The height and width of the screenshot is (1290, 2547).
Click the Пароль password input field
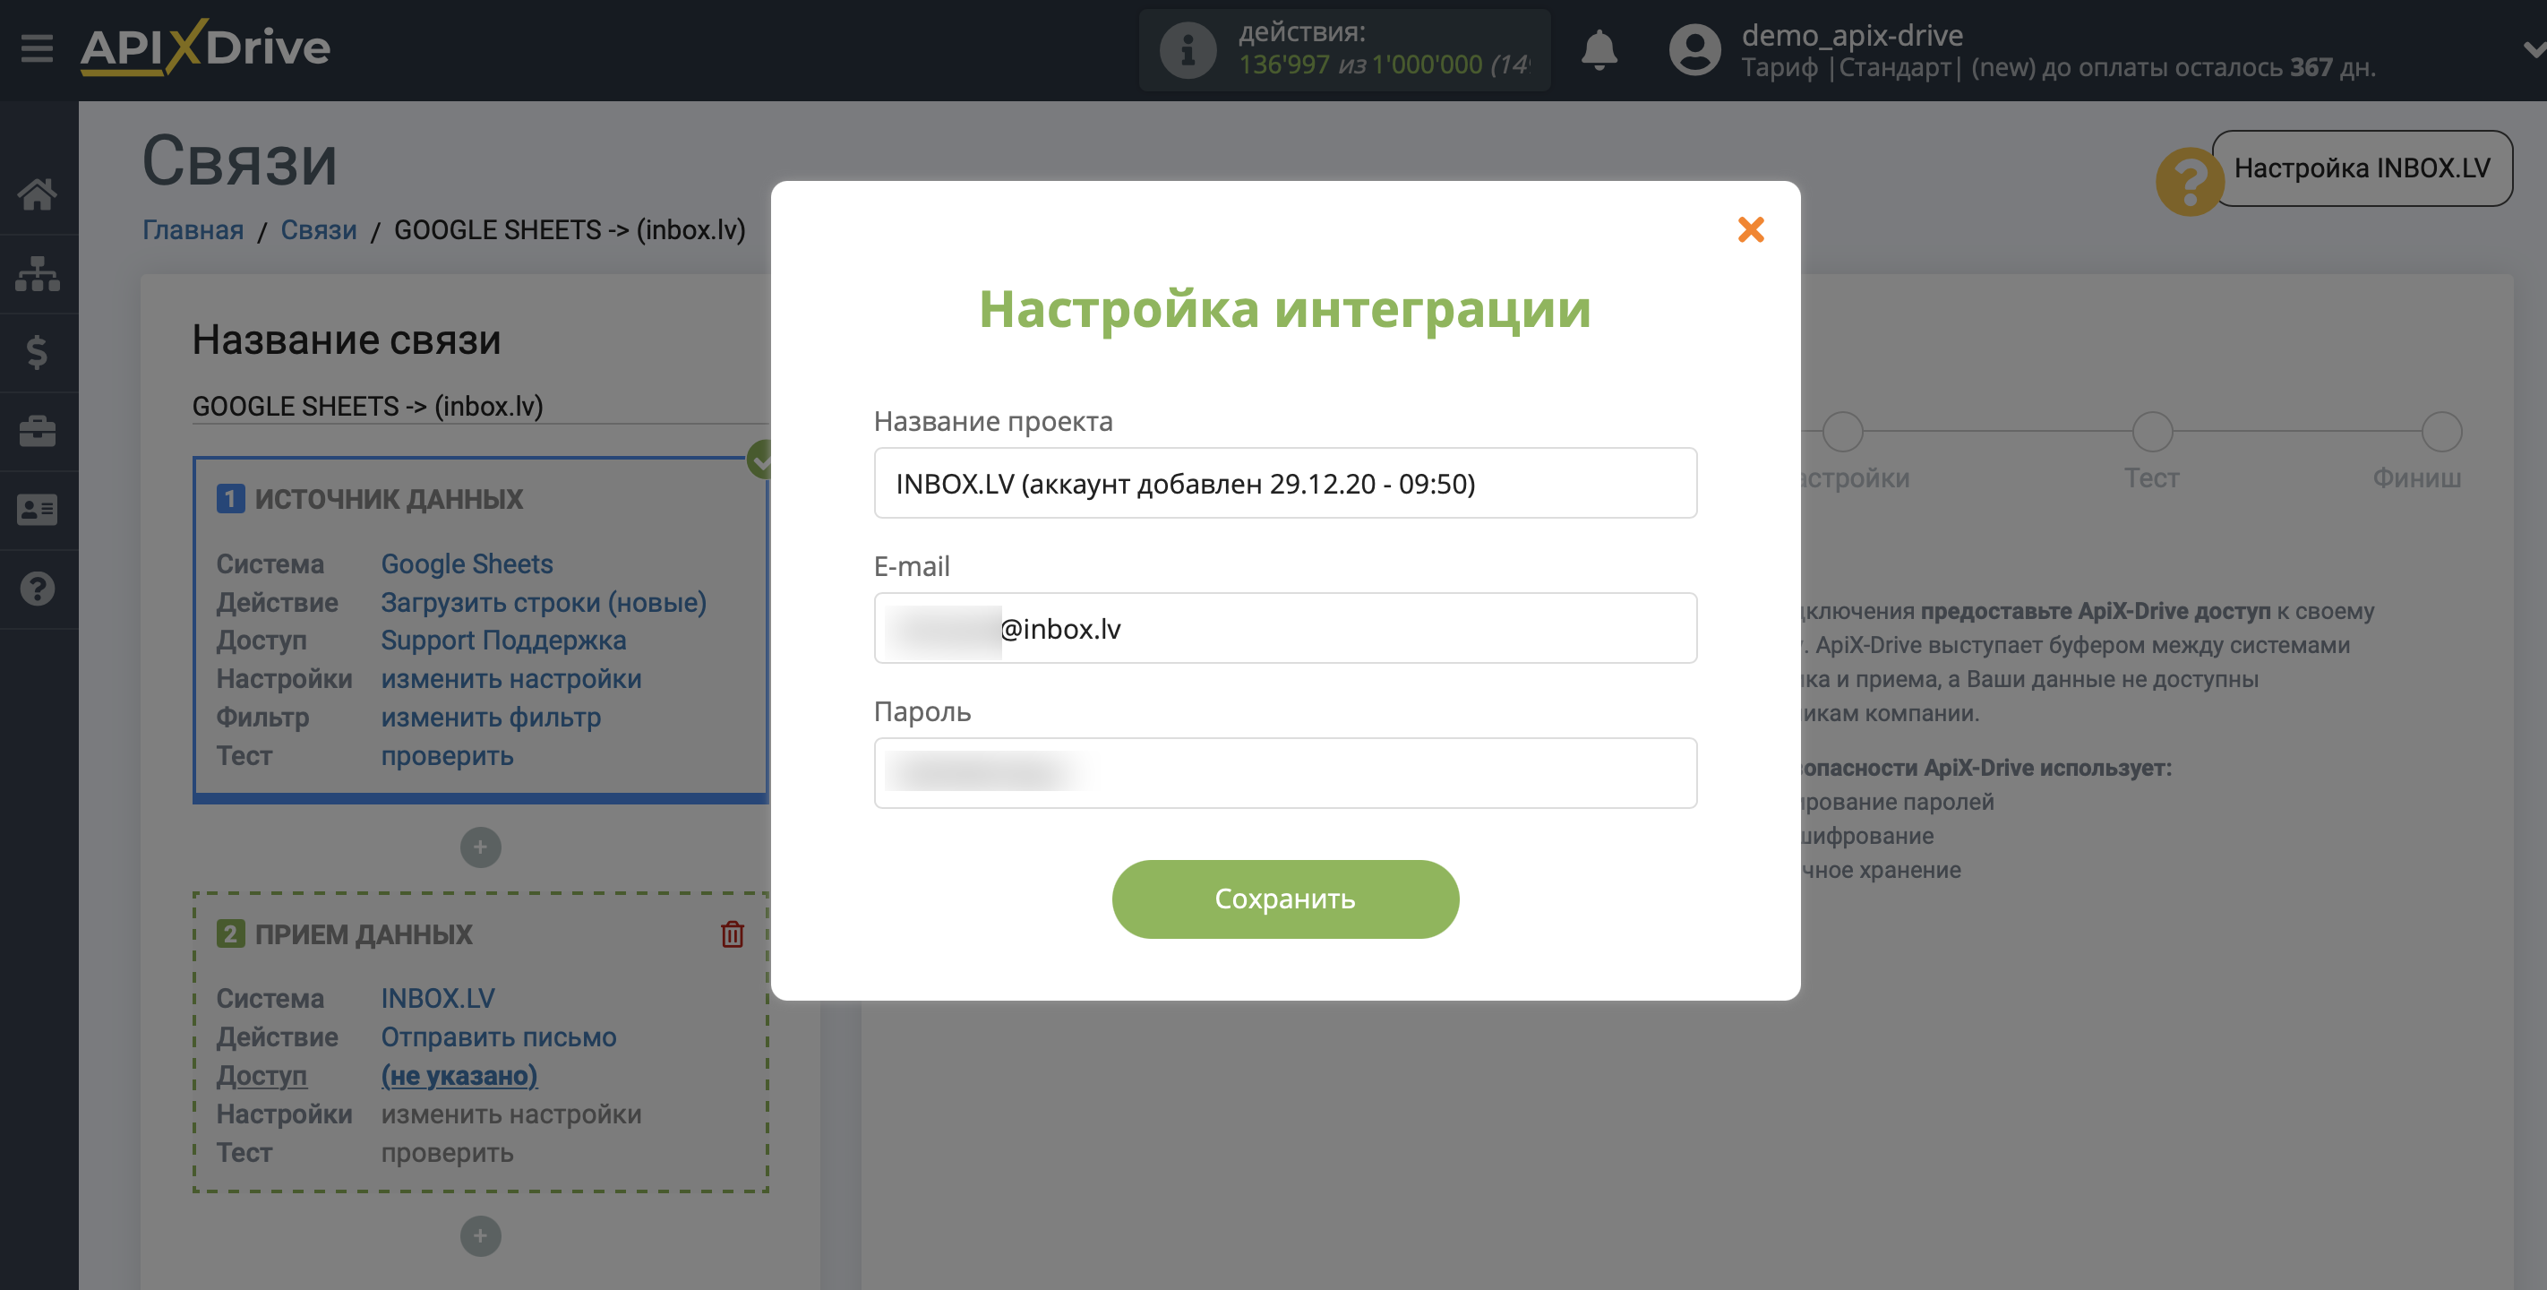tap(1284, 771)
